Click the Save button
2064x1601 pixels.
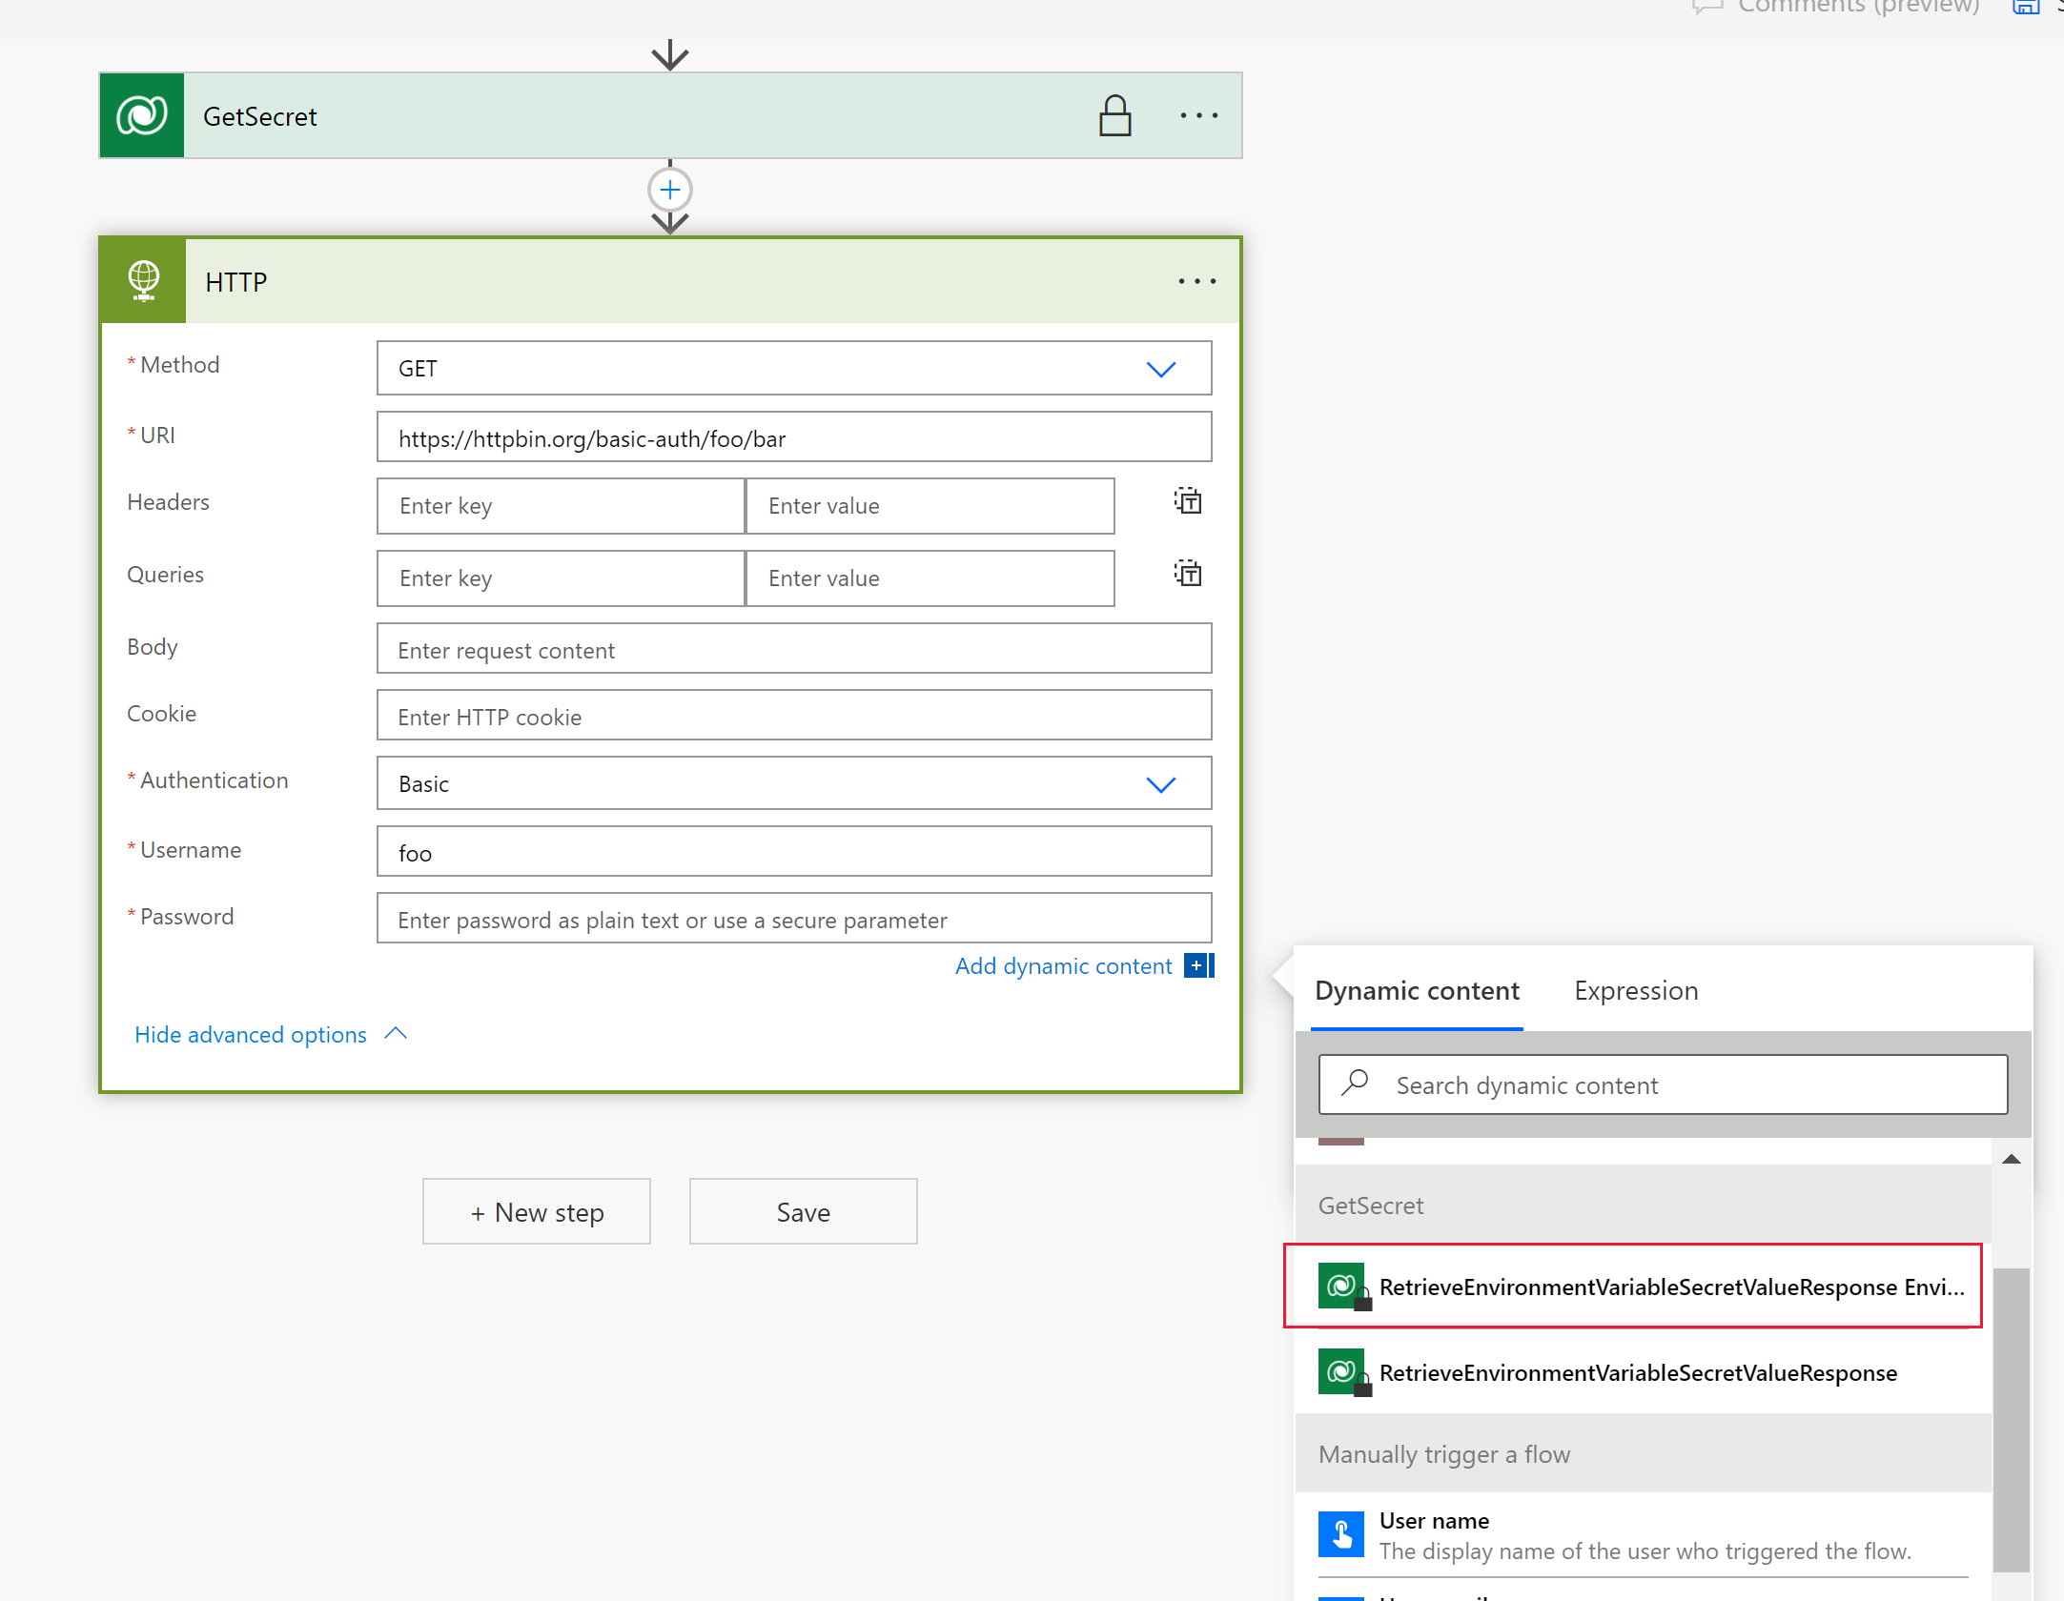803,1211
